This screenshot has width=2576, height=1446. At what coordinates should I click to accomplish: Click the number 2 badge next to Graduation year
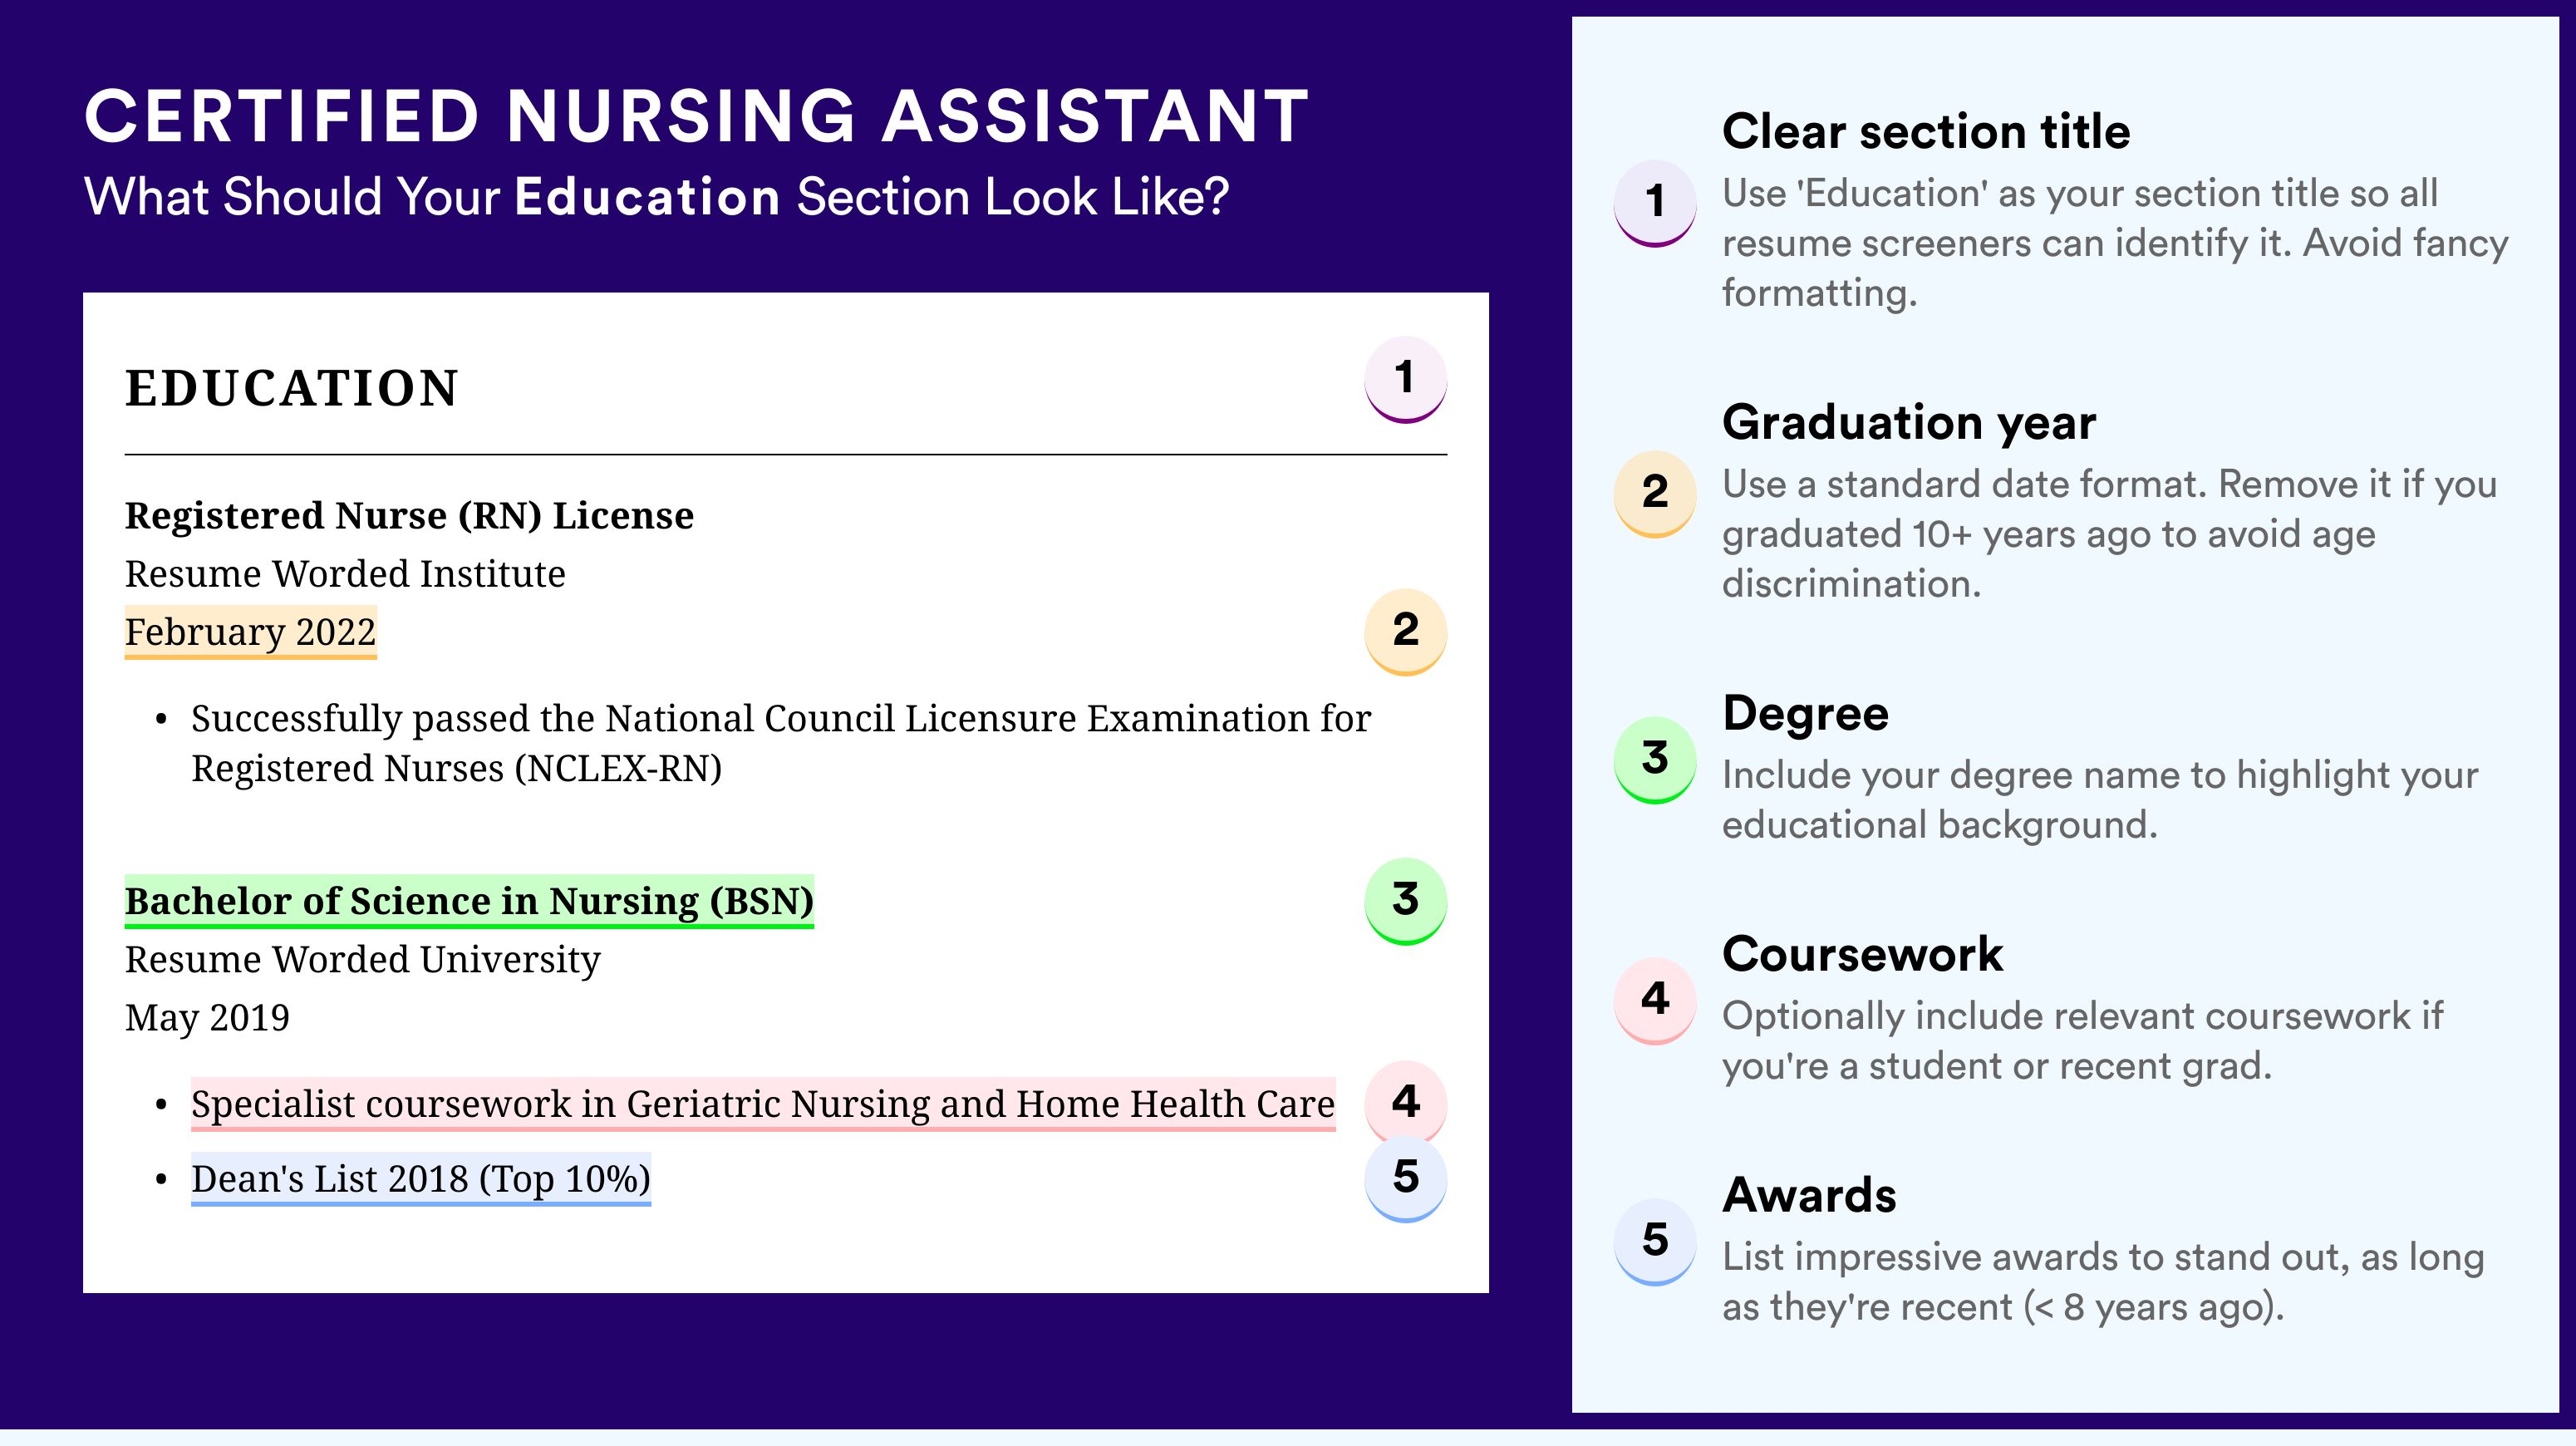(1655, 494)
